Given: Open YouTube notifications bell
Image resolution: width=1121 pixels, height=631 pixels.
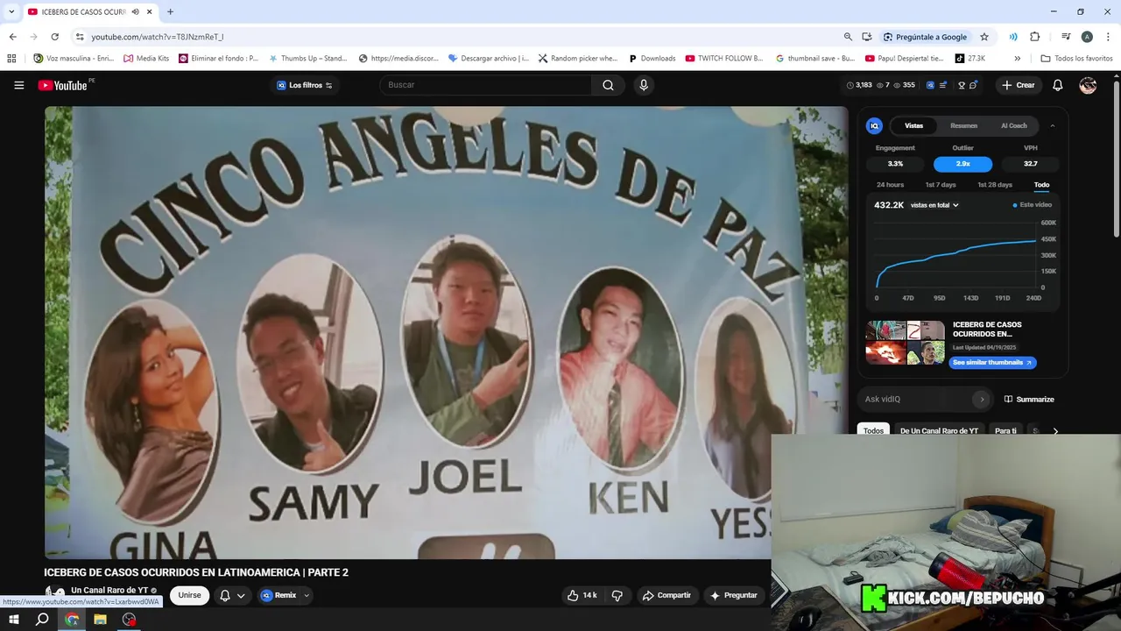Looking at the screenshot, I should 1057,85.
